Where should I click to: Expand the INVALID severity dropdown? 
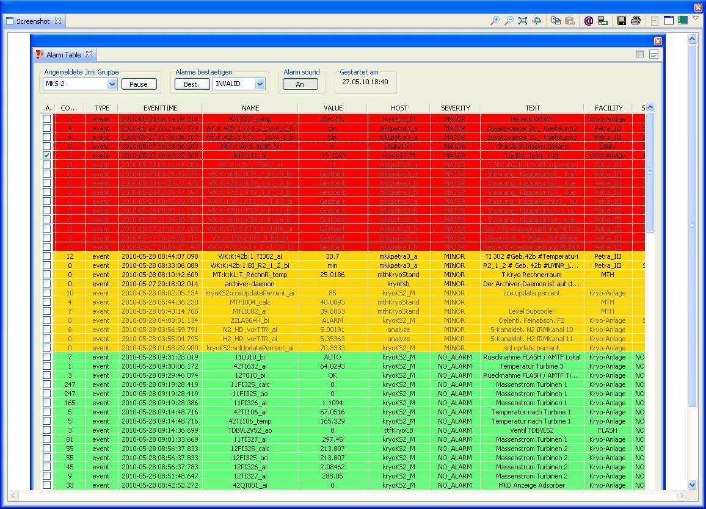tap(260, 84)
